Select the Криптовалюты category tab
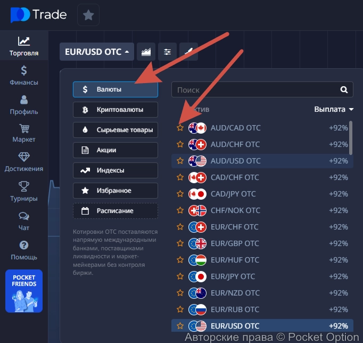 click(x=115, y=110)
